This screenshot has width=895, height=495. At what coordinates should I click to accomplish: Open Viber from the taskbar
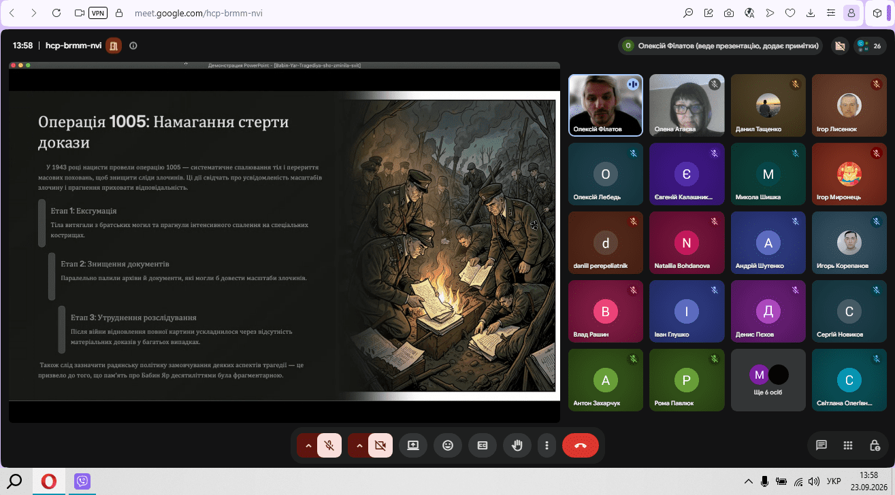pos(82,481)
